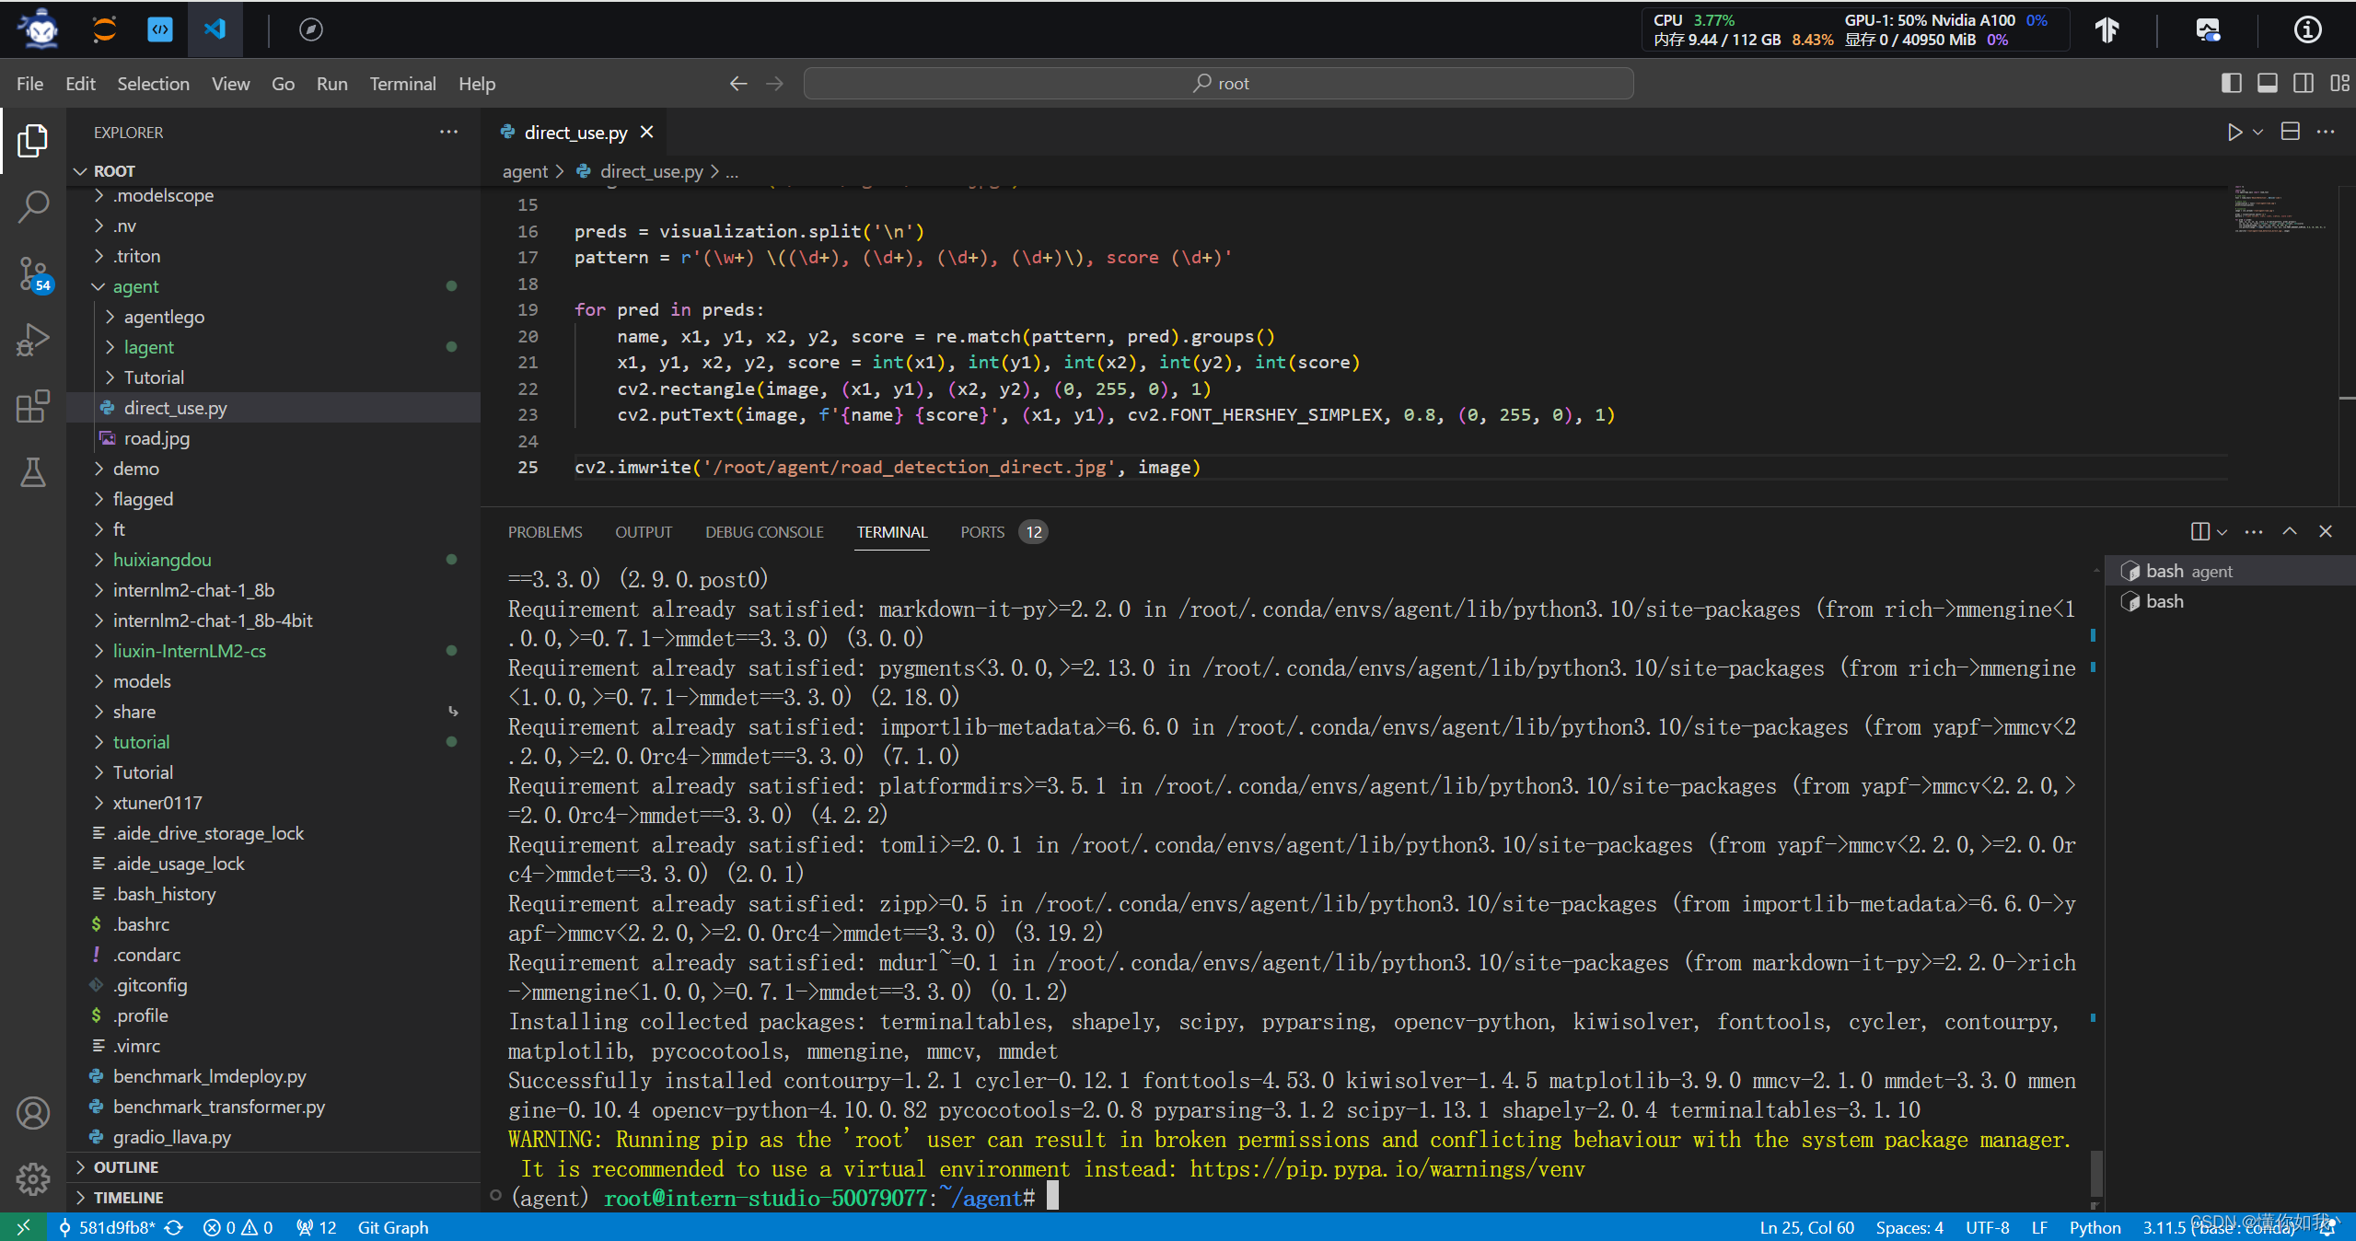Click the terminal scrollbar
2356x1241 pixels.
click(x=2095, y=1175)
